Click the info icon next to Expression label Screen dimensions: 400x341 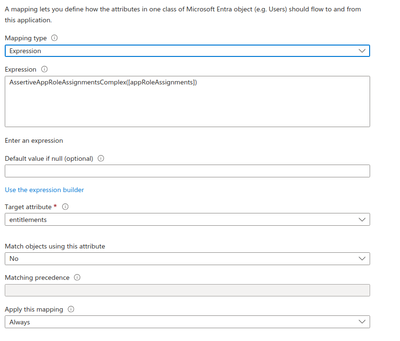[x=45, y=69]
